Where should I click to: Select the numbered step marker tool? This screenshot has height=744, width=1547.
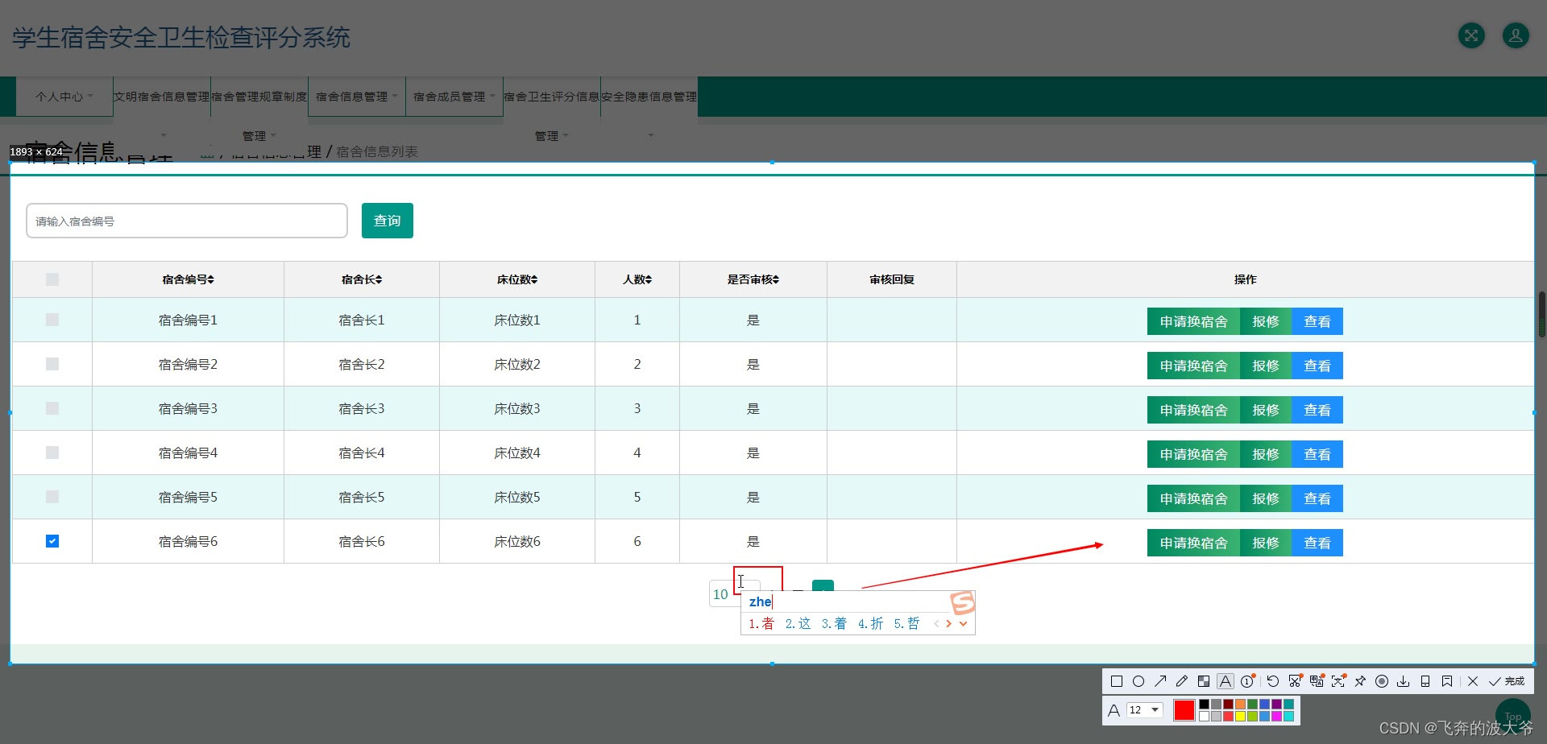[x=1247, y=681]
